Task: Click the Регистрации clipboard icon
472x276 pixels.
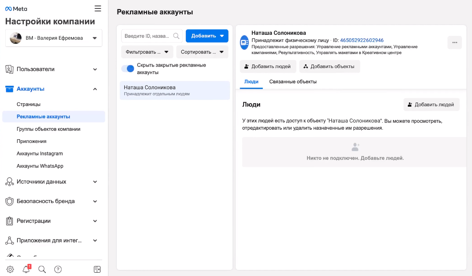Action: point(9,221)
